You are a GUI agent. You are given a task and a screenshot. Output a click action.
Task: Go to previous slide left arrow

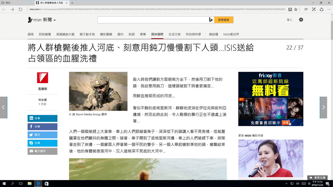[x=3, y=108]
